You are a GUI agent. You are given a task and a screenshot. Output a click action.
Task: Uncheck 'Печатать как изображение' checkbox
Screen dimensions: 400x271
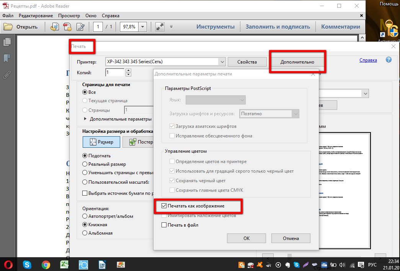[164, 206]
